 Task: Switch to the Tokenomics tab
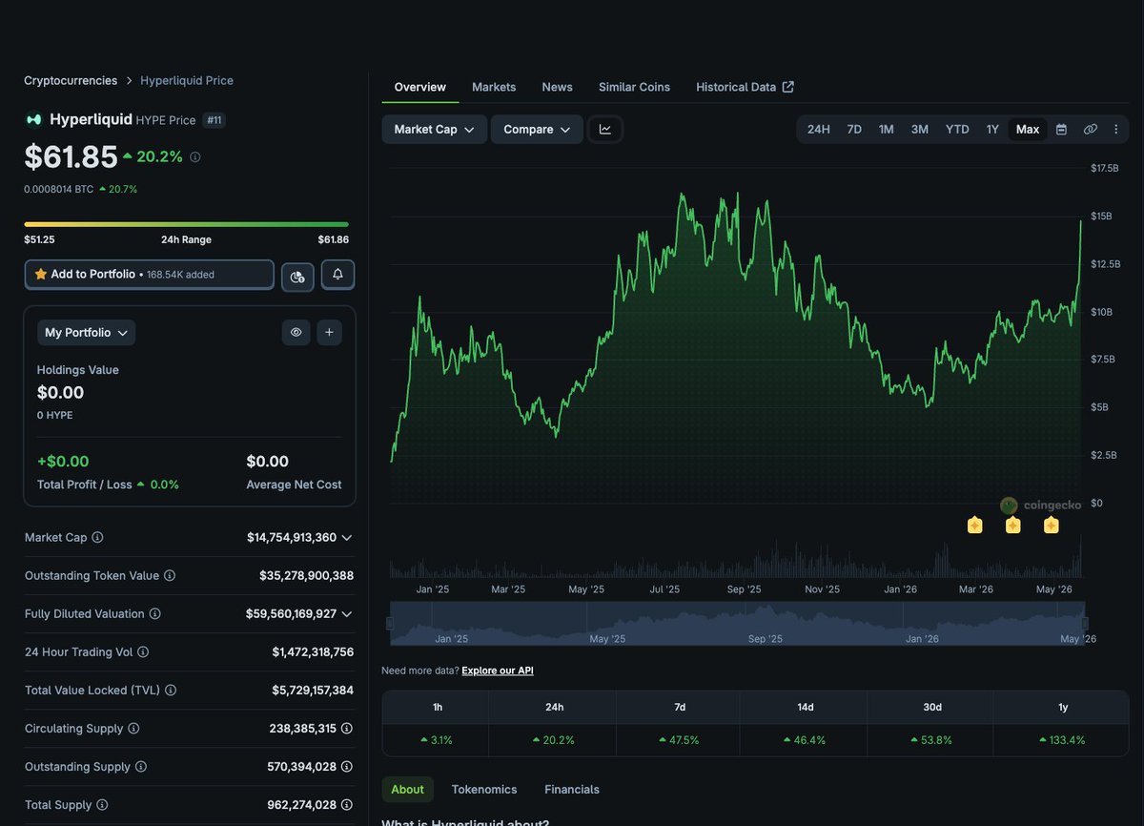coord(484,790)
